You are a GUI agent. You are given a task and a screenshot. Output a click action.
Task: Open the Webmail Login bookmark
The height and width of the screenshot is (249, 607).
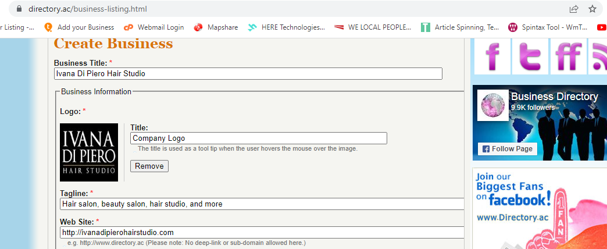(154, 27)
